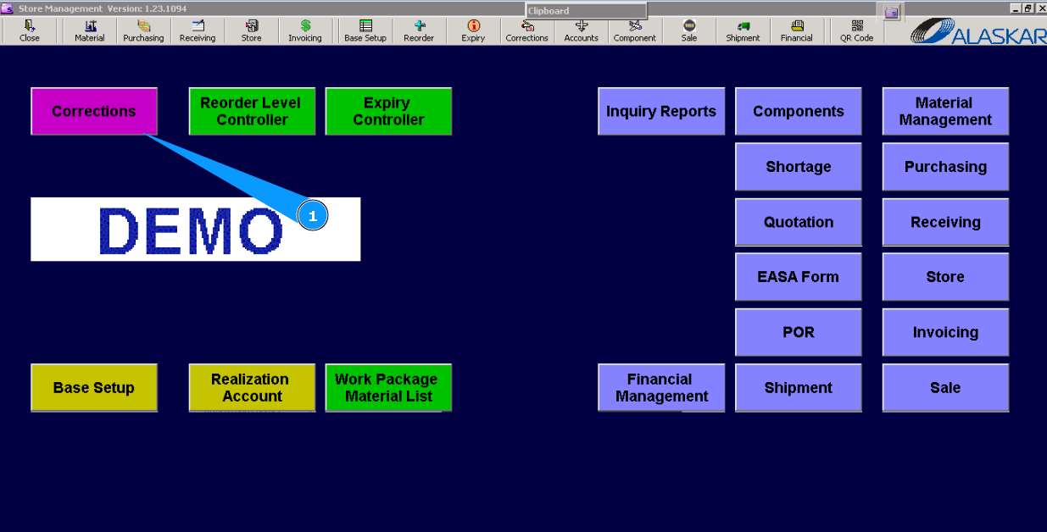The image size is (1047, 532).
Task: Click the Store icon in the toolbar
Action: tap(251, 31)
